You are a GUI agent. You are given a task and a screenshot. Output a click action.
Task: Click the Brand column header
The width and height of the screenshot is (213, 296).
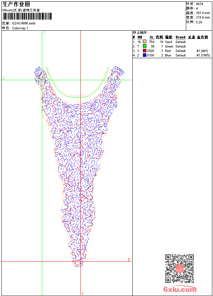coord(180,37)
